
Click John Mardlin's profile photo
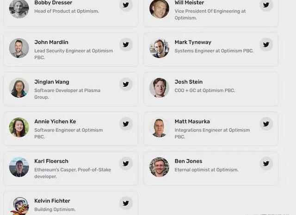(19, 48)
